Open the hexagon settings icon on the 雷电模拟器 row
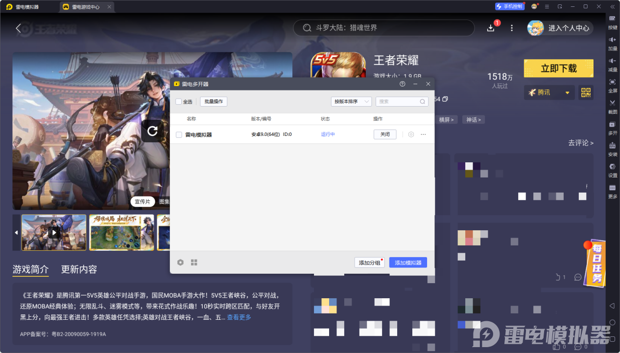Image resolution: width=620 pixels, height=353 pixels. 411,134
